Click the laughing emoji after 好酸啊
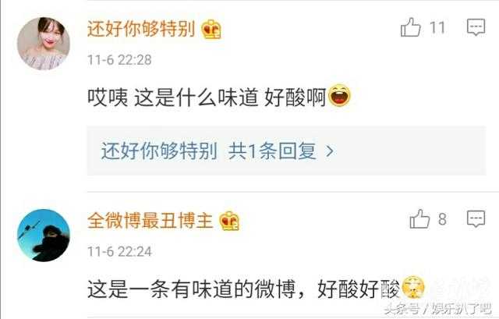499x319 pixels. [340, 95]
